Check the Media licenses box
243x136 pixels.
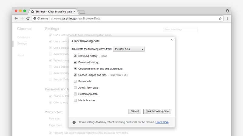point(75,100)
